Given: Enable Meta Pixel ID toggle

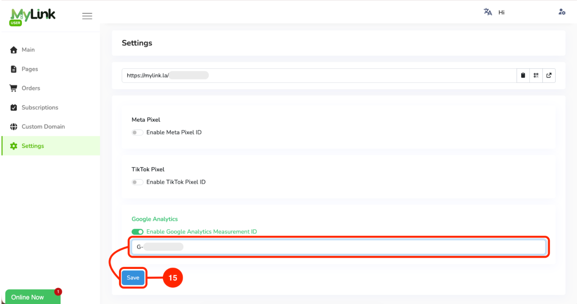Looking at the screenshot, I should tap(137, 132).
